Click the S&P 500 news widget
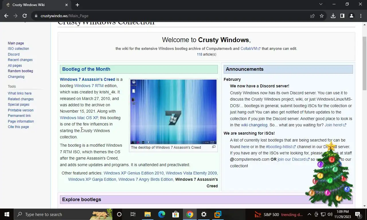 click(279, 214)
